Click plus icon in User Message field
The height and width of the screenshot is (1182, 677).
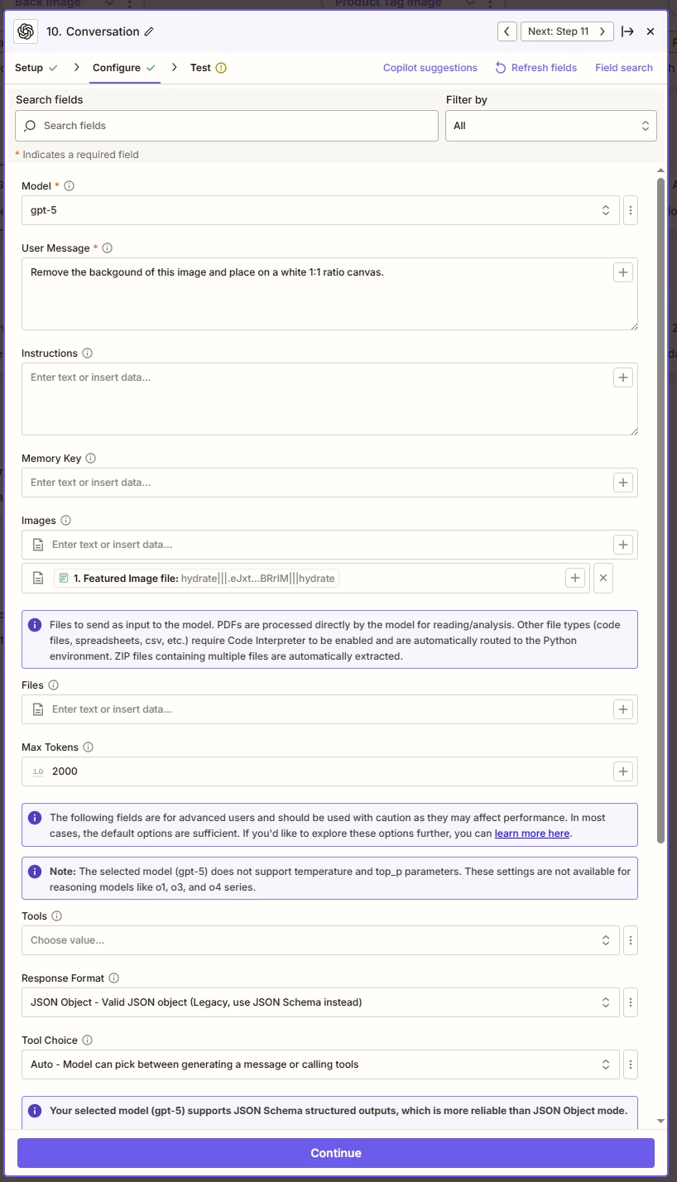[x=623, y=272]
